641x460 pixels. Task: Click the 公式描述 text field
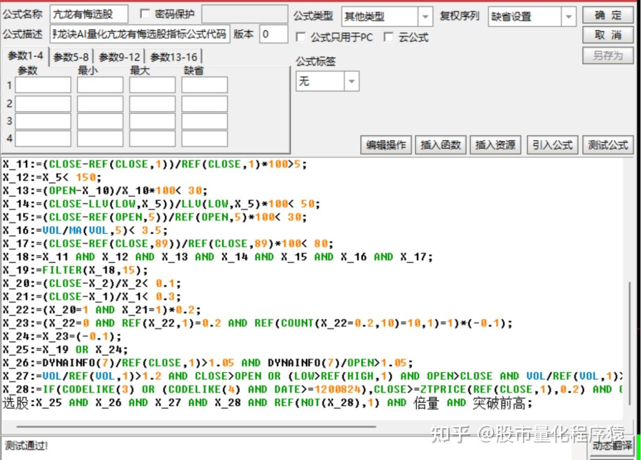pyautogui.click(x=139, y=34)
